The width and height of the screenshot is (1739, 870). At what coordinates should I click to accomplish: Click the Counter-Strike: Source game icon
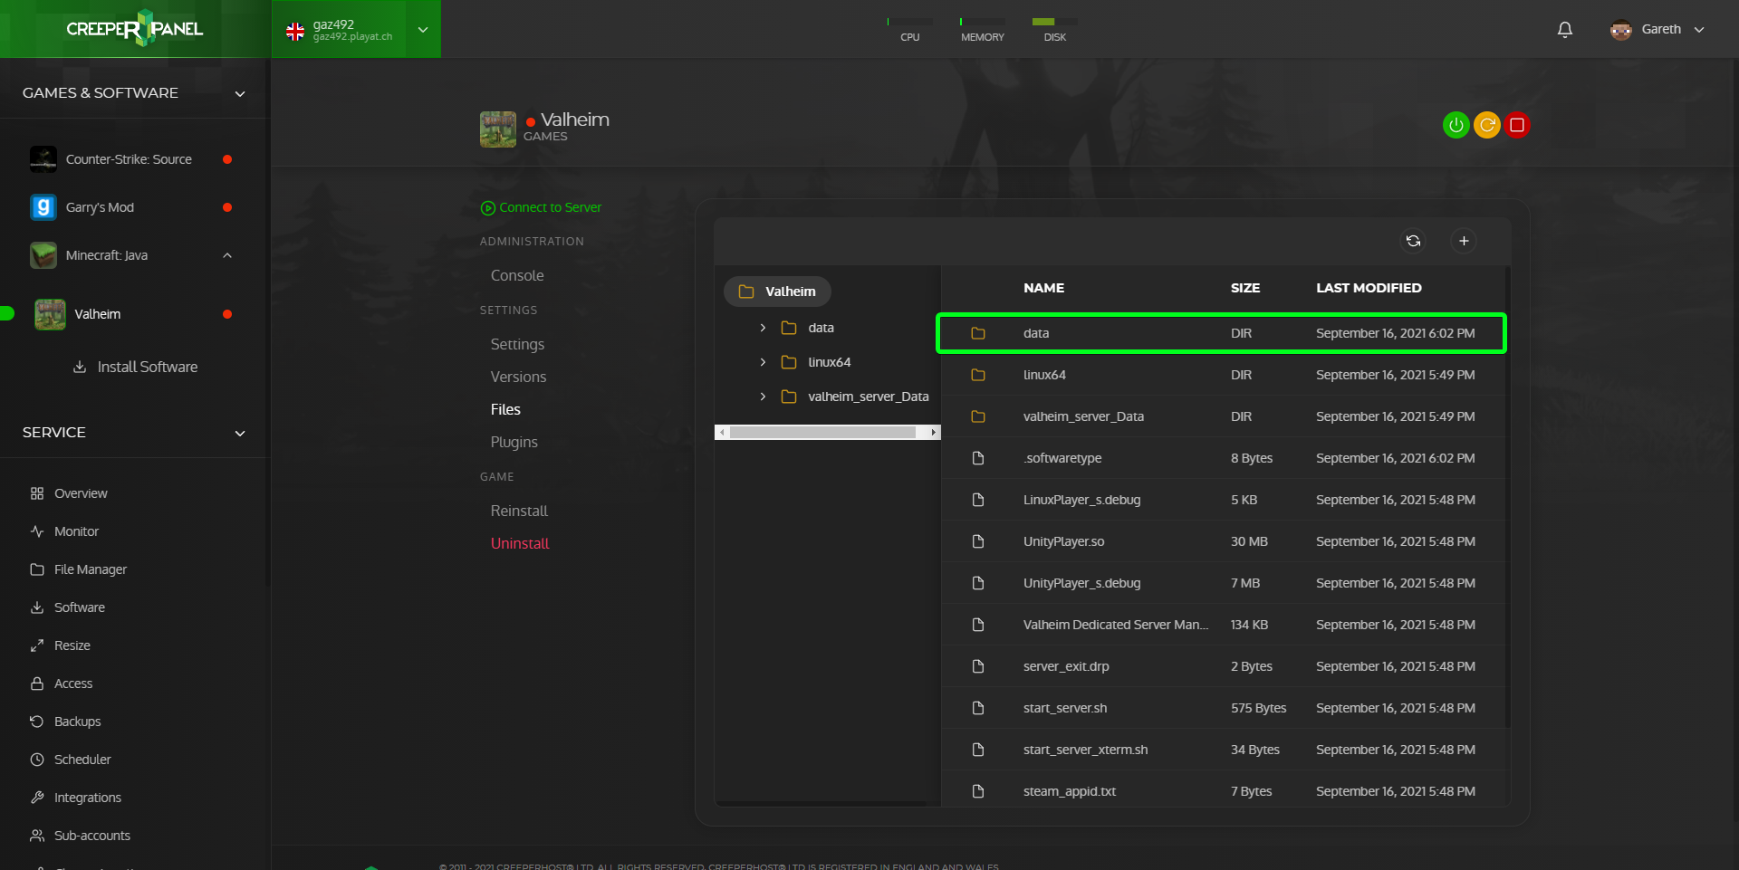pos(43,159)
